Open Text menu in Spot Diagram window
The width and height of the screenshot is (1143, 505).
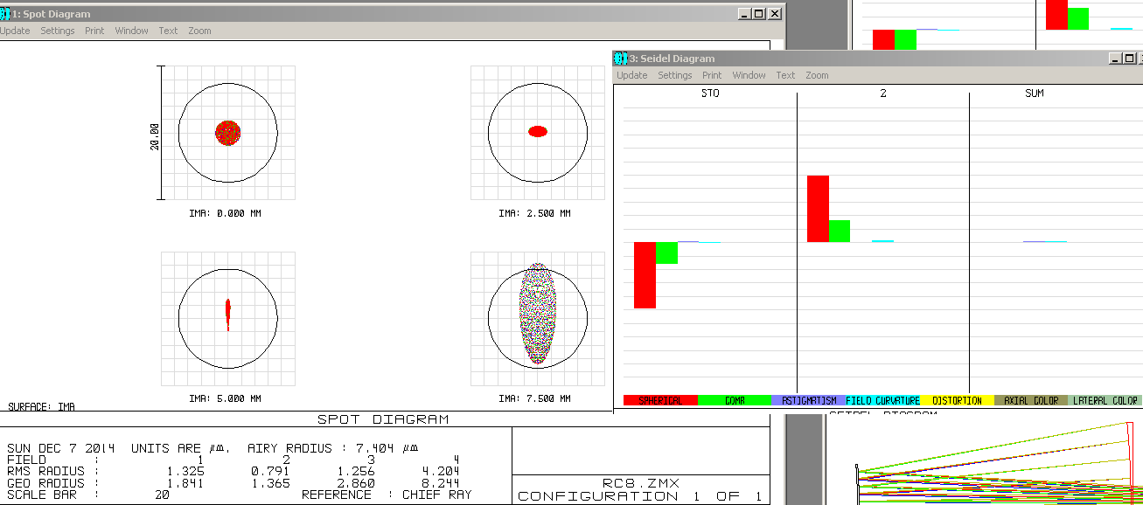168,31
